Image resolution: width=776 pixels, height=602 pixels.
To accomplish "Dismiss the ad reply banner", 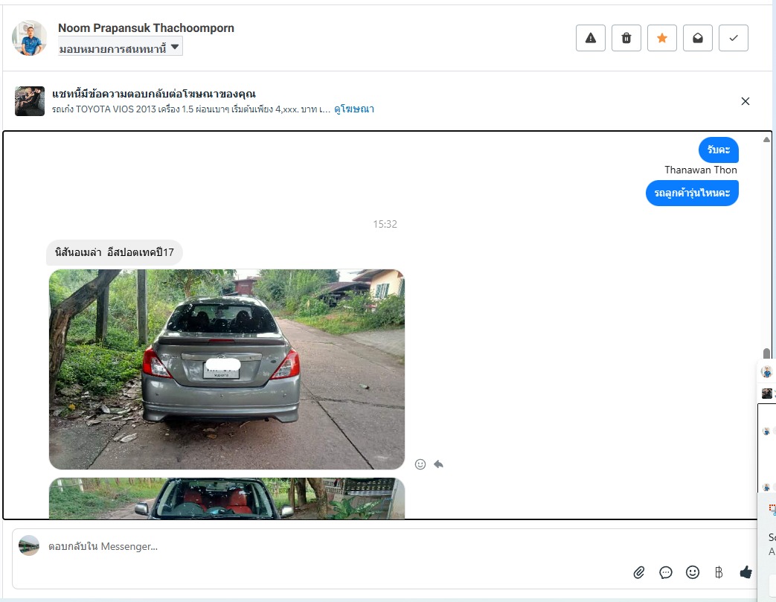I will [x=745, y=101].
